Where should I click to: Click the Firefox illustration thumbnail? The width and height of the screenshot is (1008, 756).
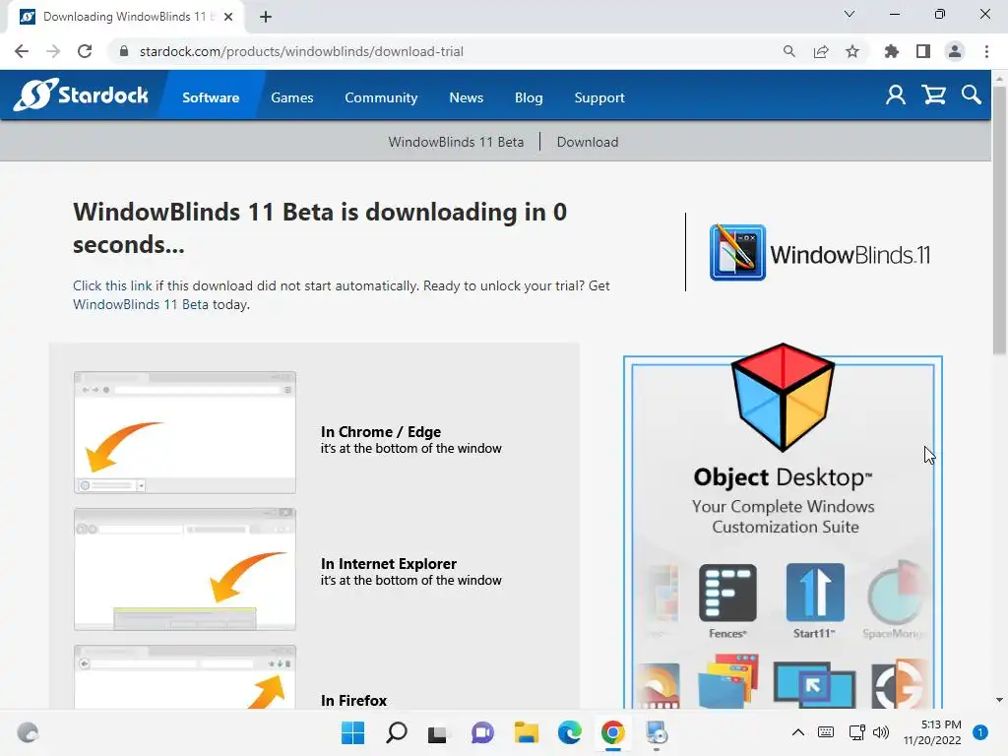coord(185,677)
